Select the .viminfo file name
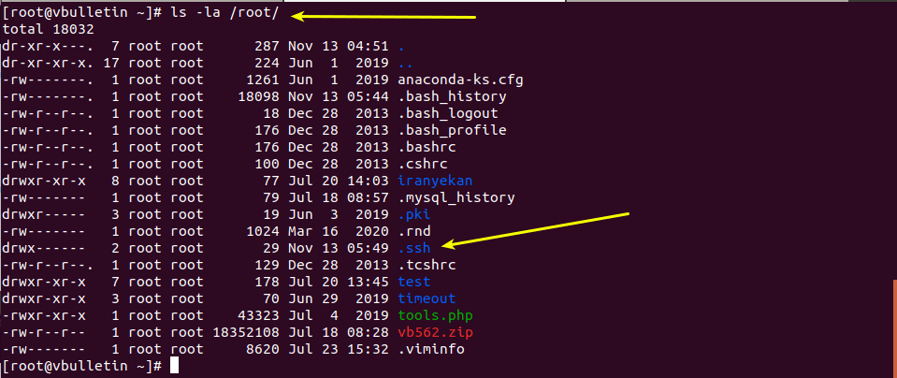 tap(431, 348)
